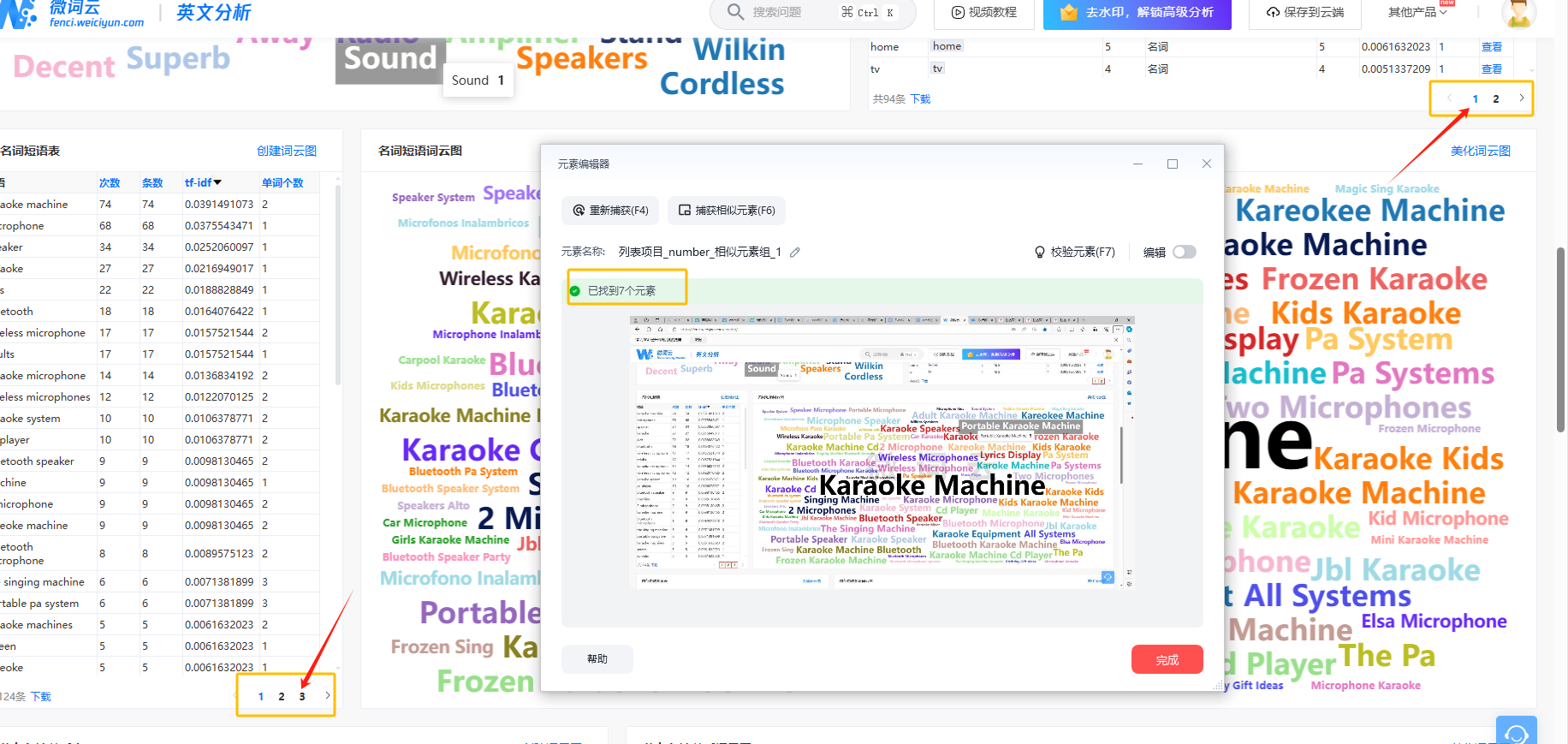This screenshot has height=744, width=1568.
Task: Select page 3 in noun phrase table pagination
Action: [302, 697]
